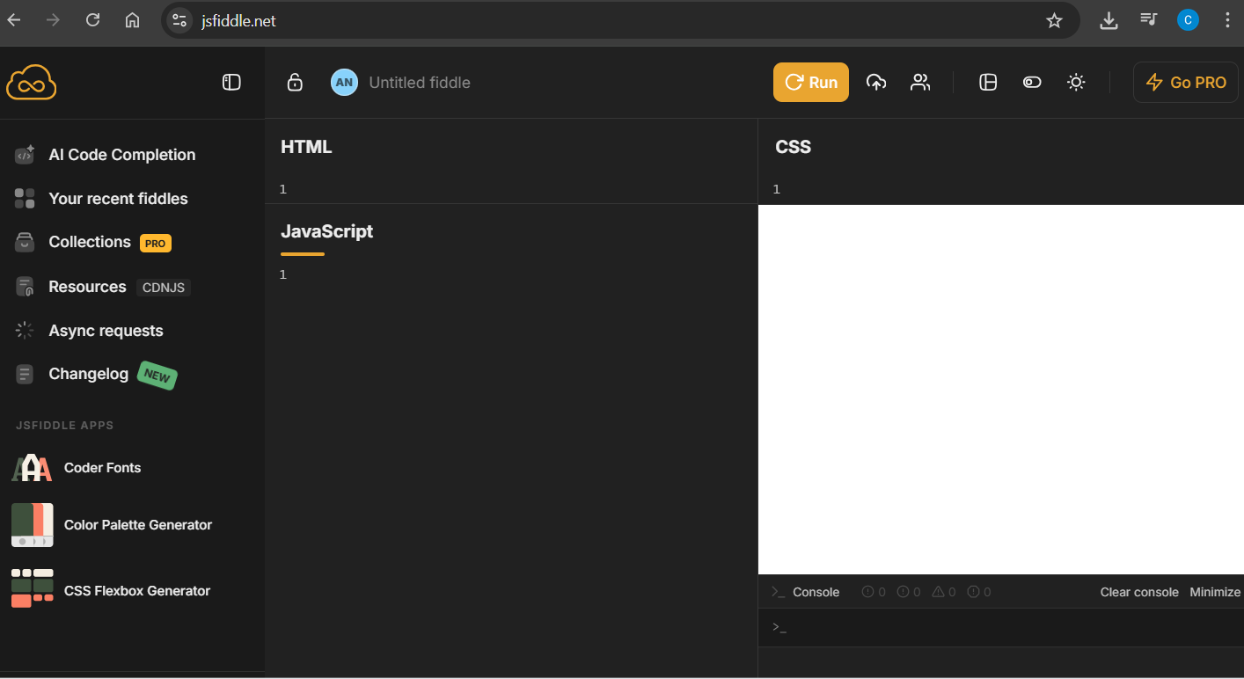Select the Console tab at the bottom
Image resolution: width=1244 pixels, height=679 pixels.
[816, 591]
